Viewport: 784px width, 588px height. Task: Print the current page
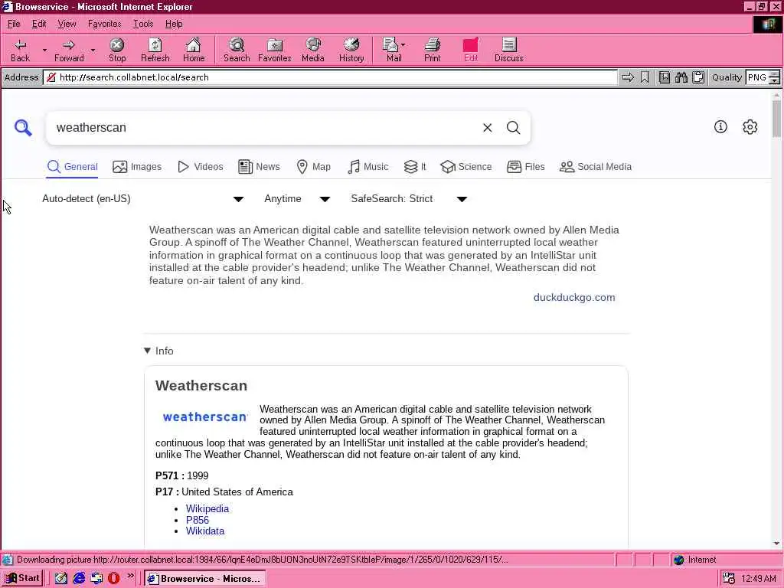point(432,51)
